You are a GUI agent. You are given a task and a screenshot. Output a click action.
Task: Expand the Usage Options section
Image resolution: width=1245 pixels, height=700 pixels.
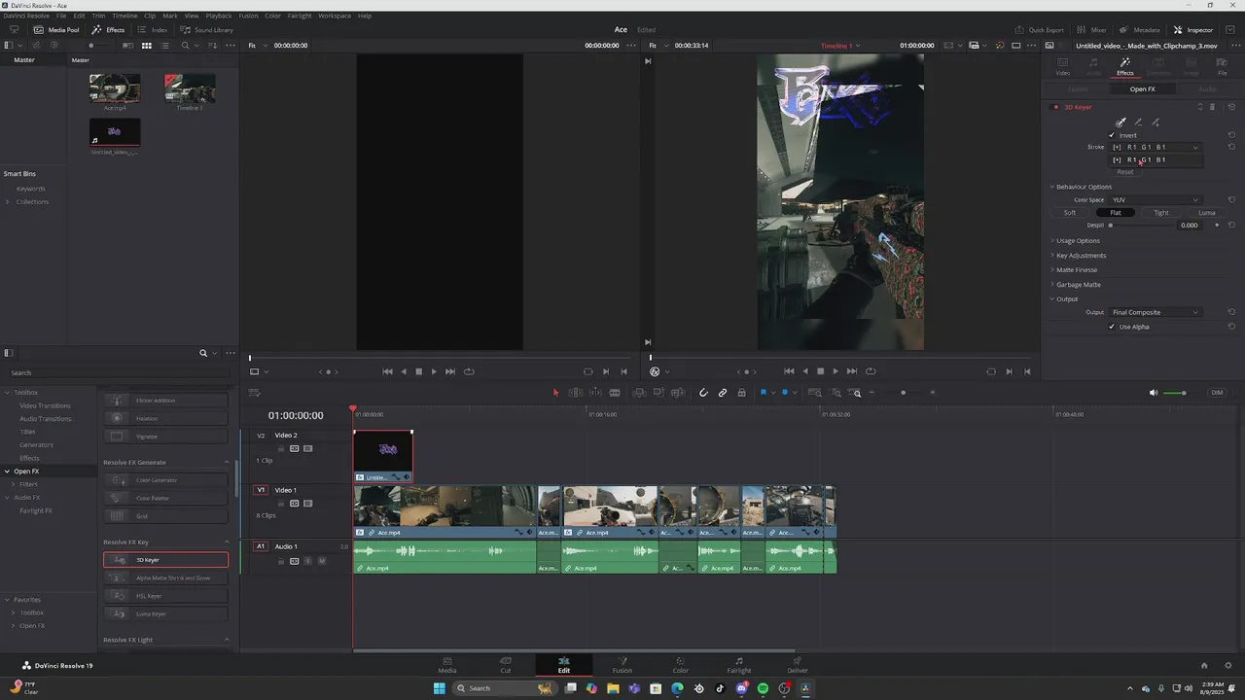tap(1078, 240)
